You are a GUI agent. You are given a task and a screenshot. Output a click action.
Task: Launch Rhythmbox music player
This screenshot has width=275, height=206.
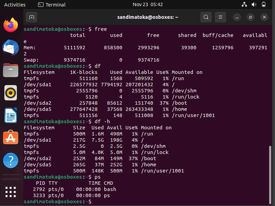point(11,93)
